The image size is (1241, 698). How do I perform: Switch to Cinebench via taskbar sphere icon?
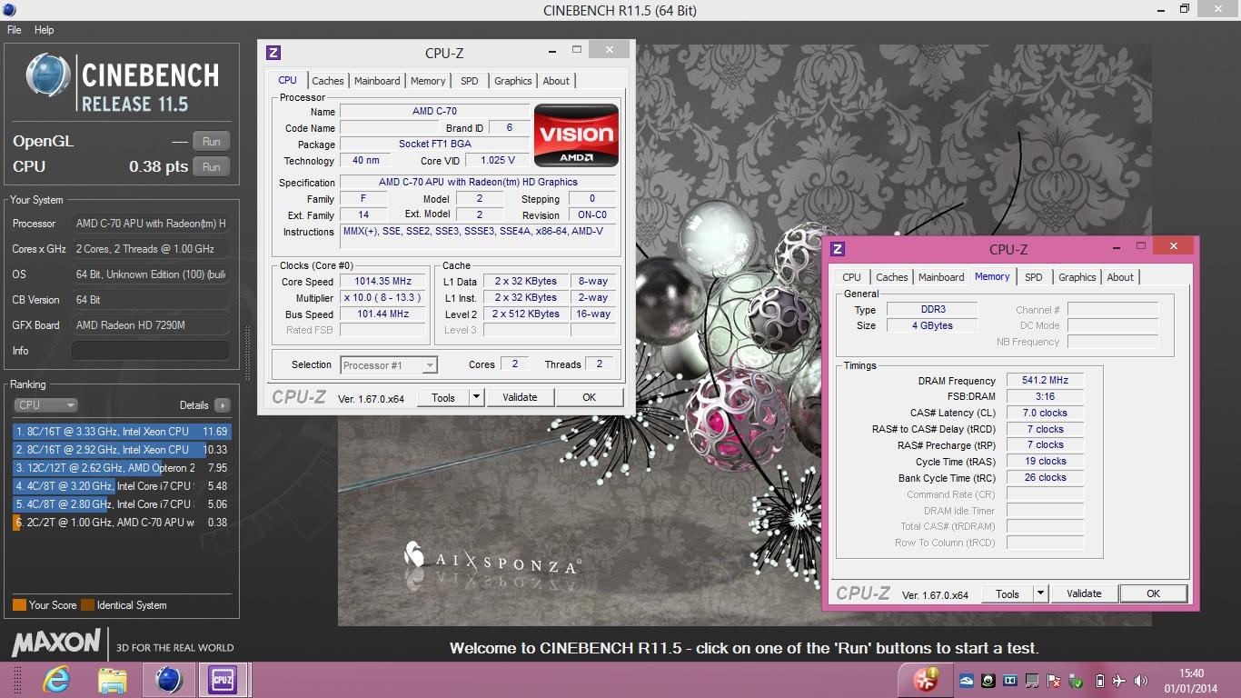coord(169,680)
